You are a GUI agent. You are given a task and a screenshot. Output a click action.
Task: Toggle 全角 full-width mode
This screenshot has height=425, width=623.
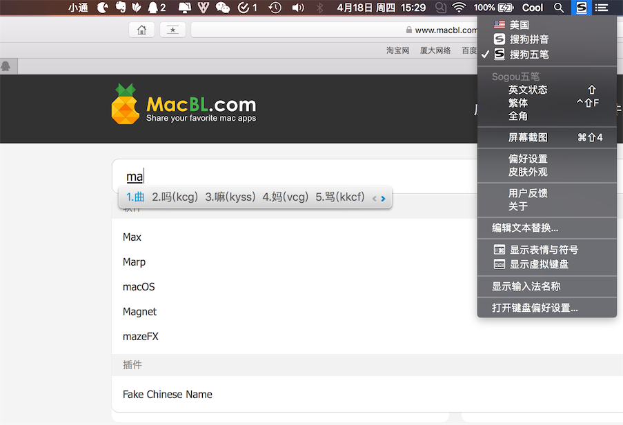coord(547,116)
